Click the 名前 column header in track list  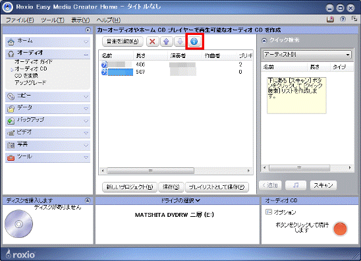(x=117, y=55)
